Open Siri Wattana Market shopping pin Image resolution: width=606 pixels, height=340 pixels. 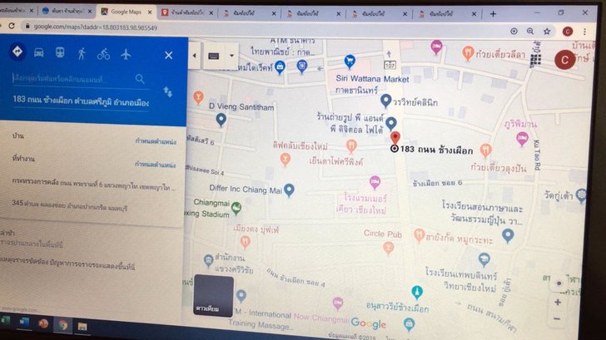coord(350,62)
